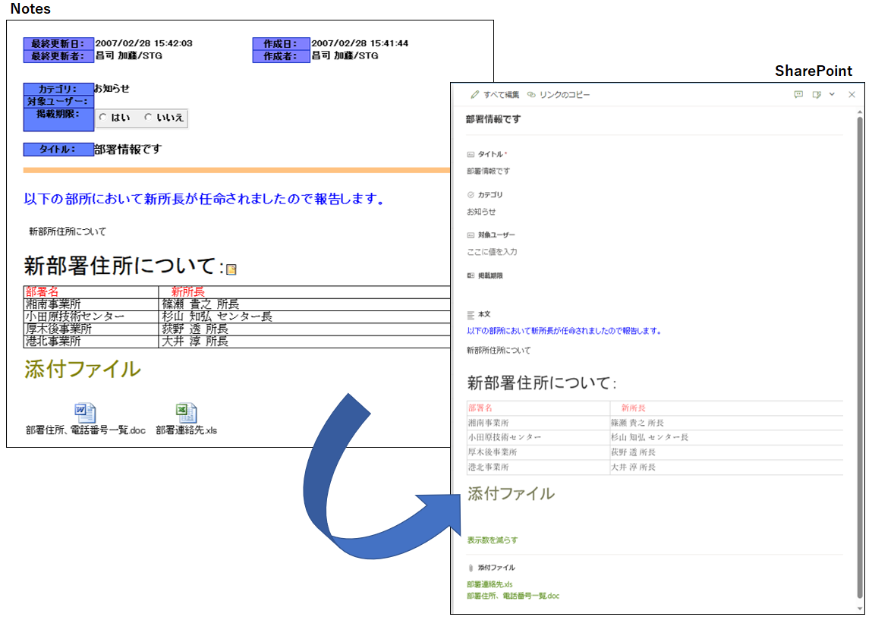Click the paperclip 添付ファイル icon in SharePoint
The height and width of the screenshot is (620, 872).
471,568
